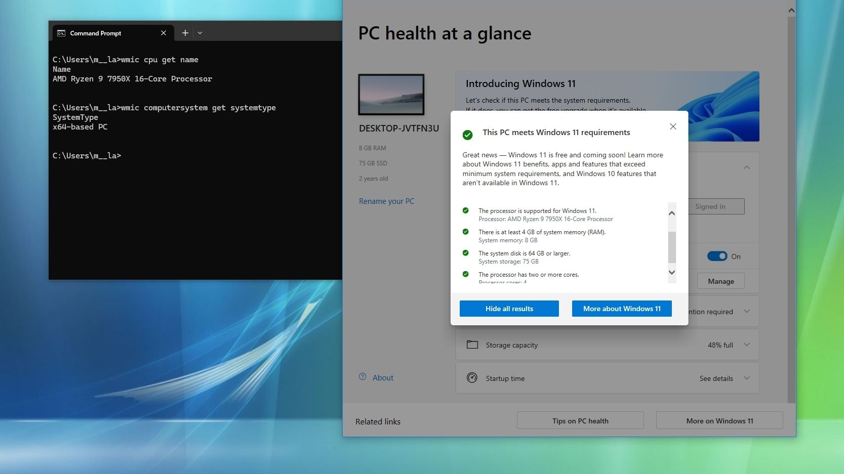Click the Storage capacity folder icon
Image resolution: width=844 pixels, height=474 pixels.
click(472, 344)
